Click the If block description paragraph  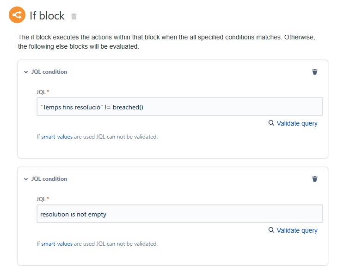(x=166, y=42)
